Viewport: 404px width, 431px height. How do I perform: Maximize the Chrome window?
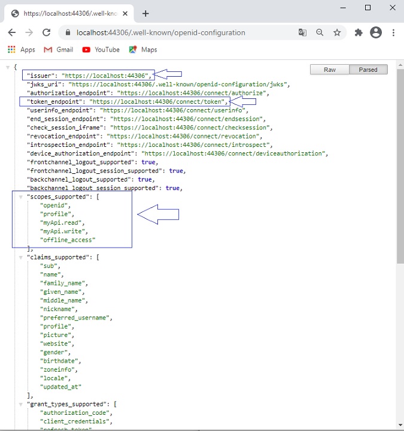pyautogui.click(x=367, y=8)
